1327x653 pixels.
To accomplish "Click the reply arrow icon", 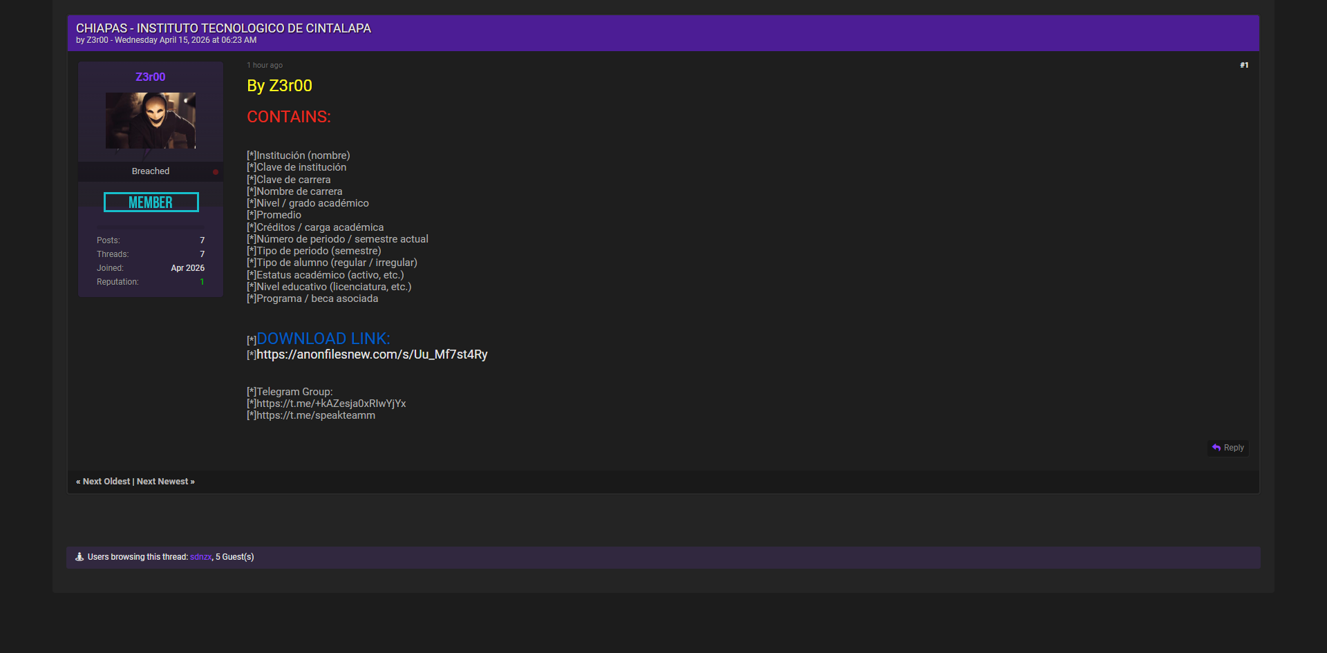I will (x=1216, y=448).
